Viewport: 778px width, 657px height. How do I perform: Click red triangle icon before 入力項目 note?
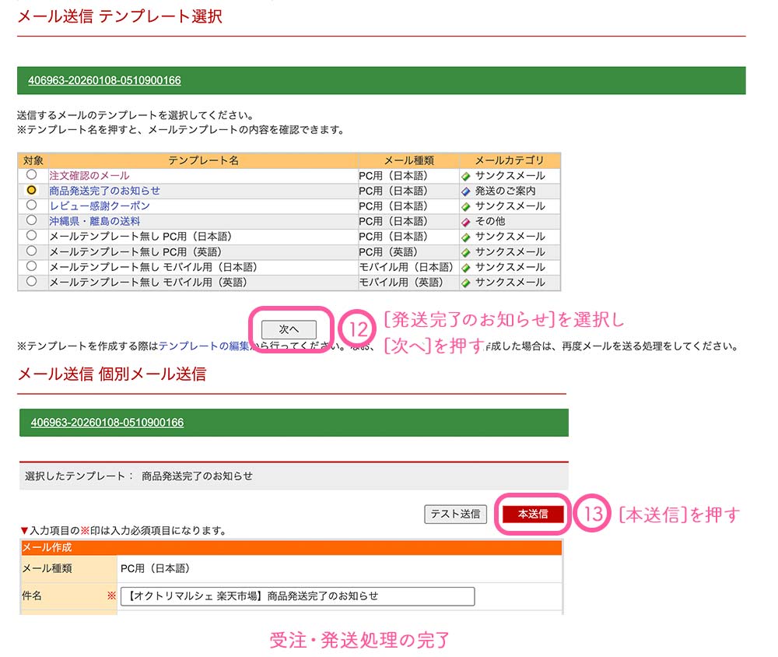[24, 531]
